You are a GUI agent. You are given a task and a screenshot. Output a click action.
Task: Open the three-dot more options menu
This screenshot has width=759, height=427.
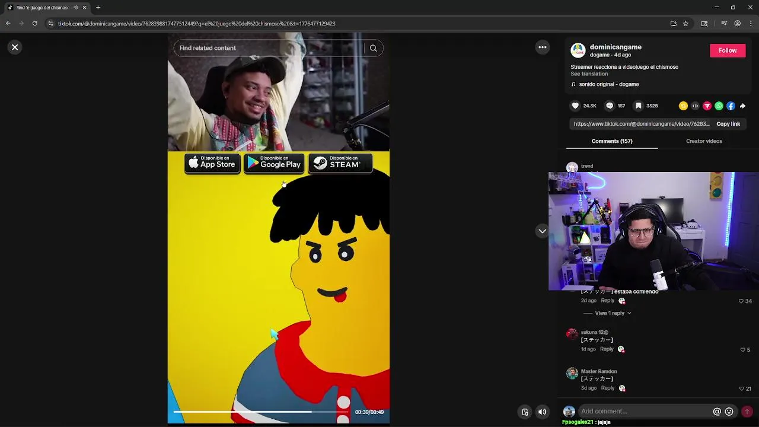543,47
